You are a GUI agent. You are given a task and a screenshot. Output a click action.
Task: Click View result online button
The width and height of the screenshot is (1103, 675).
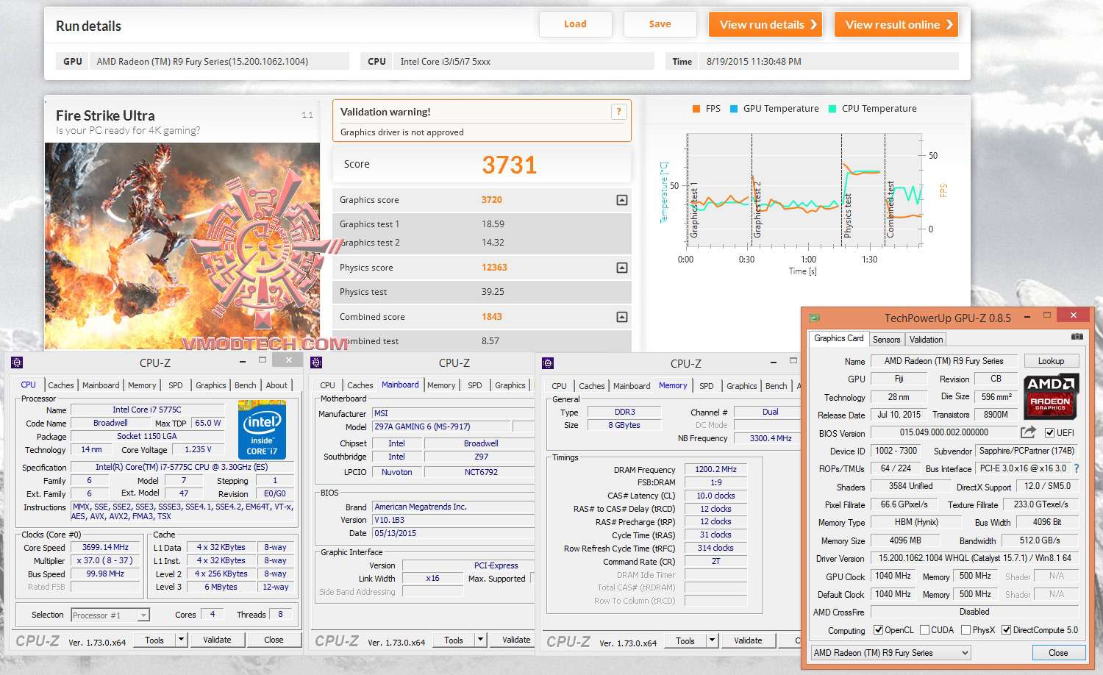click(896, 24)
